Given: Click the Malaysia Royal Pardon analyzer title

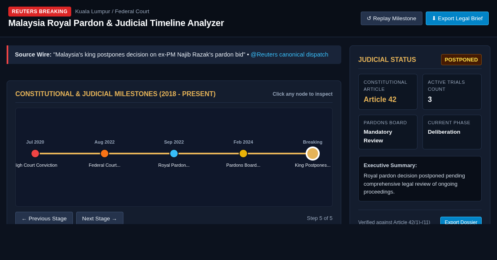Looking at the screenshot, I should coord(116,23).
